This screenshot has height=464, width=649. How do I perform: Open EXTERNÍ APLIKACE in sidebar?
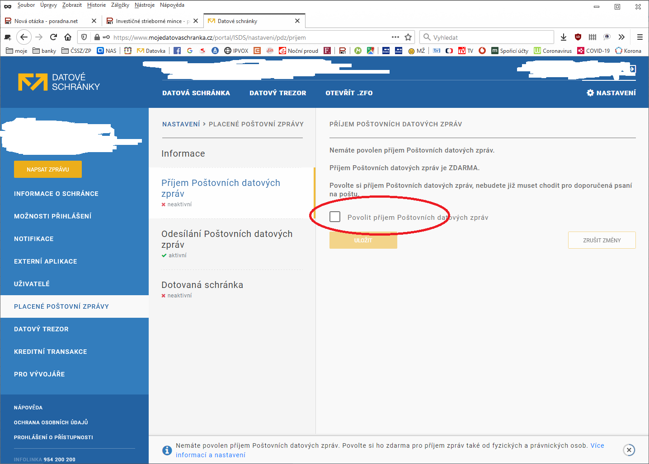click(46, 261)
